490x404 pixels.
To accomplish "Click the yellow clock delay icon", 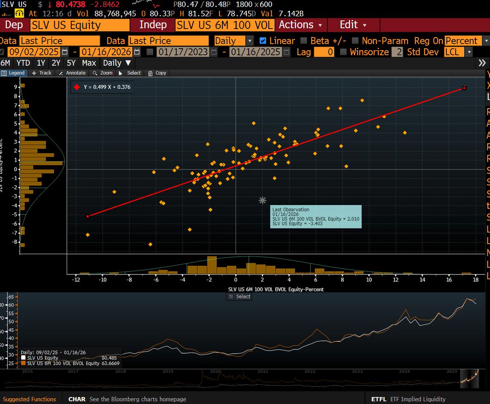I will coord(19,13).
